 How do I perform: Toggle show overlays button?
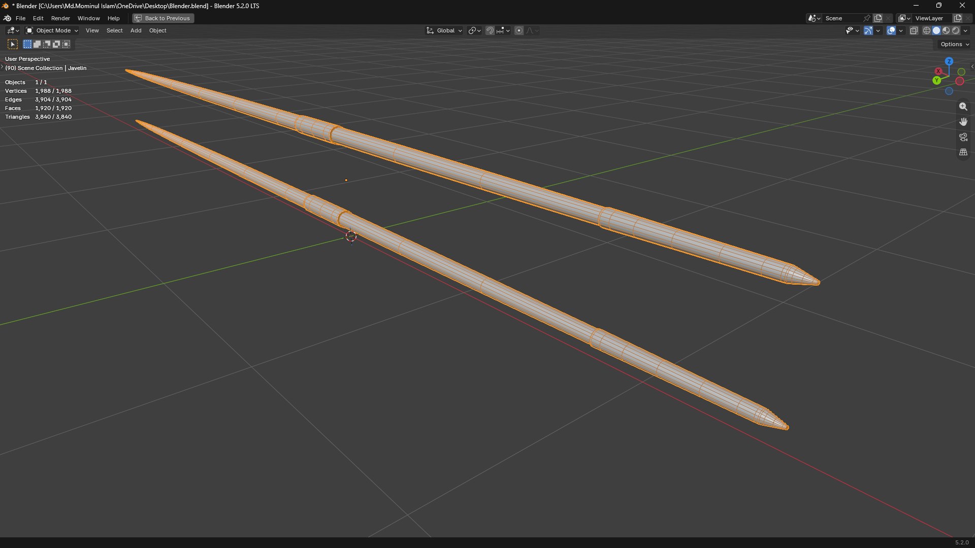point(891,30)
